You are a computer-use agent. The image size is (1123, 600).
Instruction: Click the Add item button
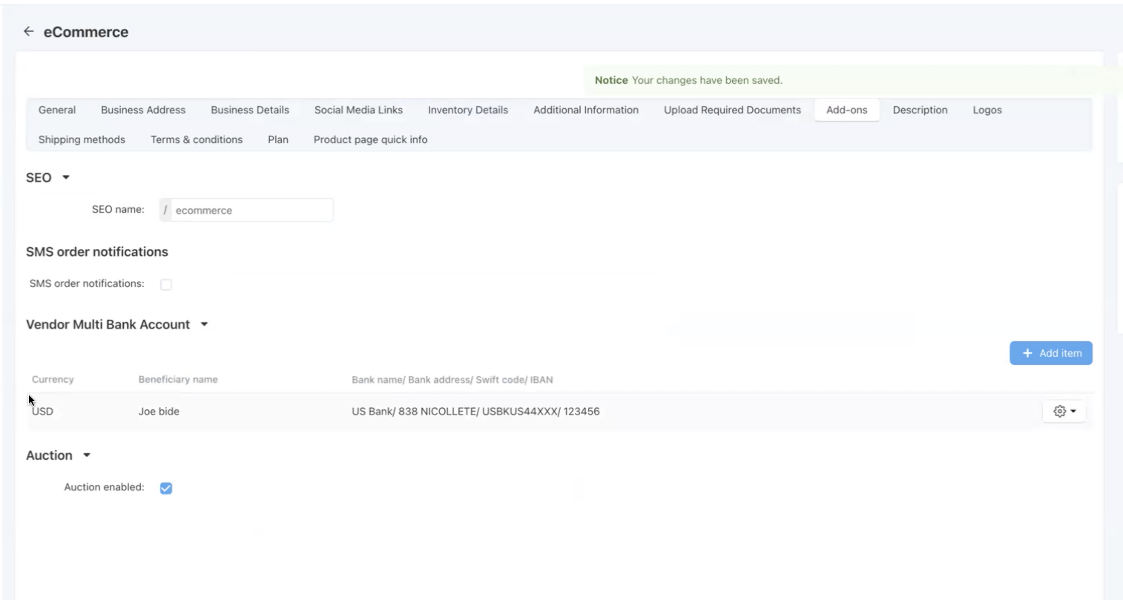click(1051, 353)
